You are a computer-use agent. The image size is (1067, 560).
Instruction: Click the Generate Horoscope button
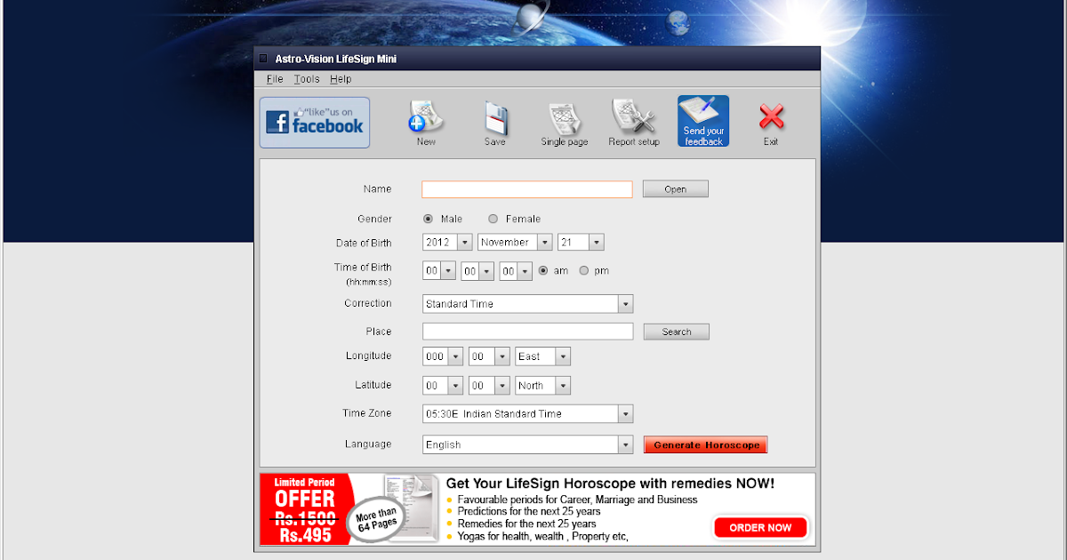click(x=706, y=444)
